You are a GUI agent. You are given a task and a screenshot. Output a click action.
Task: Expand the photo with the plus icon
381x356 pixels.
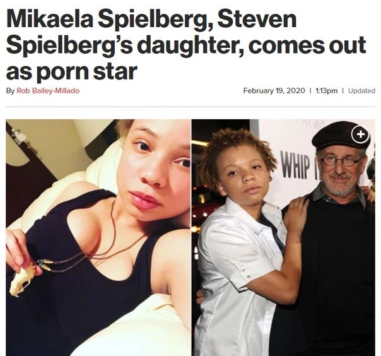click(361, 134)
